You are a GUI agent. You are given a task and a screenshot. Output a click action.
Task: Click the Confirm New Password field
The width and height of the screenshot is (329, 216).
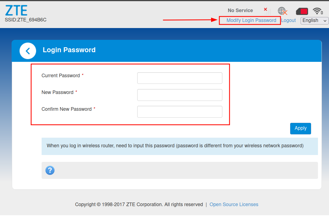pyautogui.click(x=179, y=112)
